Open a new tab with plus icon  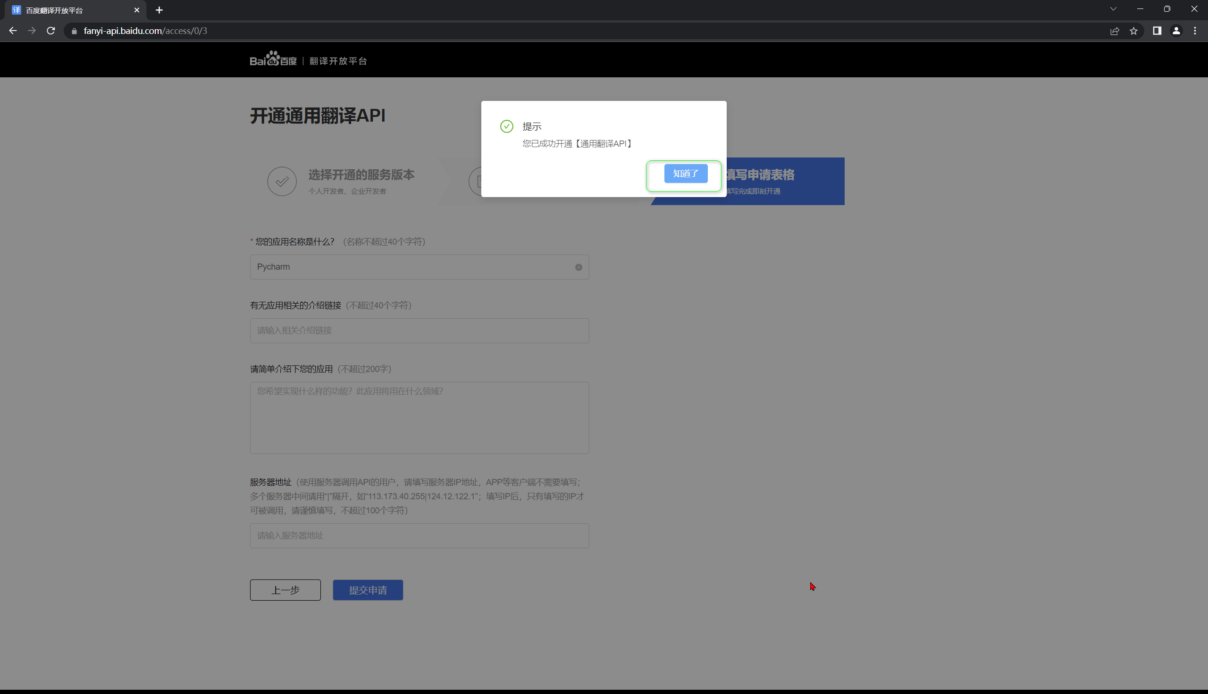(159, 10)
